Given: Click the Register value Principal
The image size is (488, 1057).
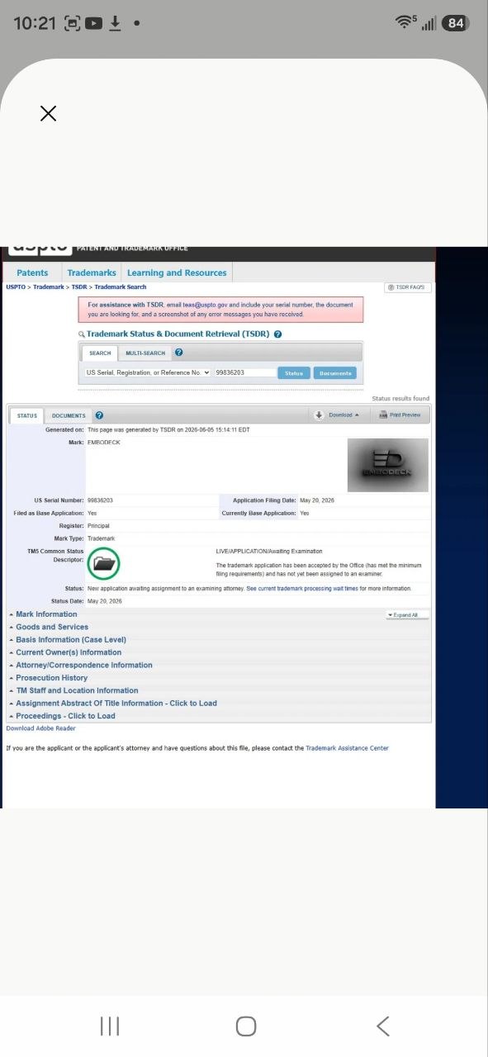Looking at the screenshot, I should coord(98,526).
